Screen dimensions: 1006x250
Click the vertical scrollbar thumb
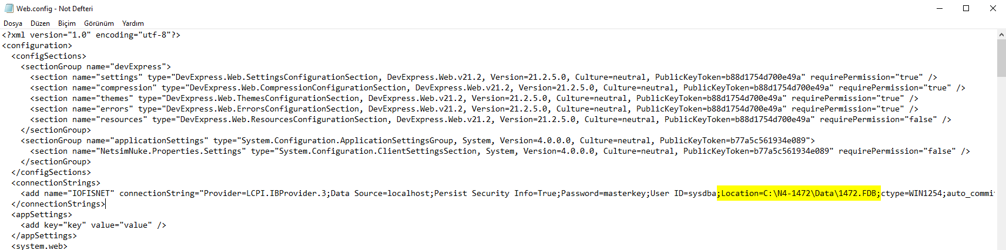[1001, 58]
